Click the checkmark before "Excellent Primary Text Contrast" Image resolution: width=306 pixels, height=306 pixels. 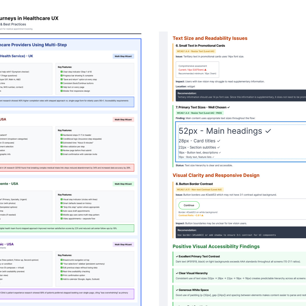[x=177, y=256]
